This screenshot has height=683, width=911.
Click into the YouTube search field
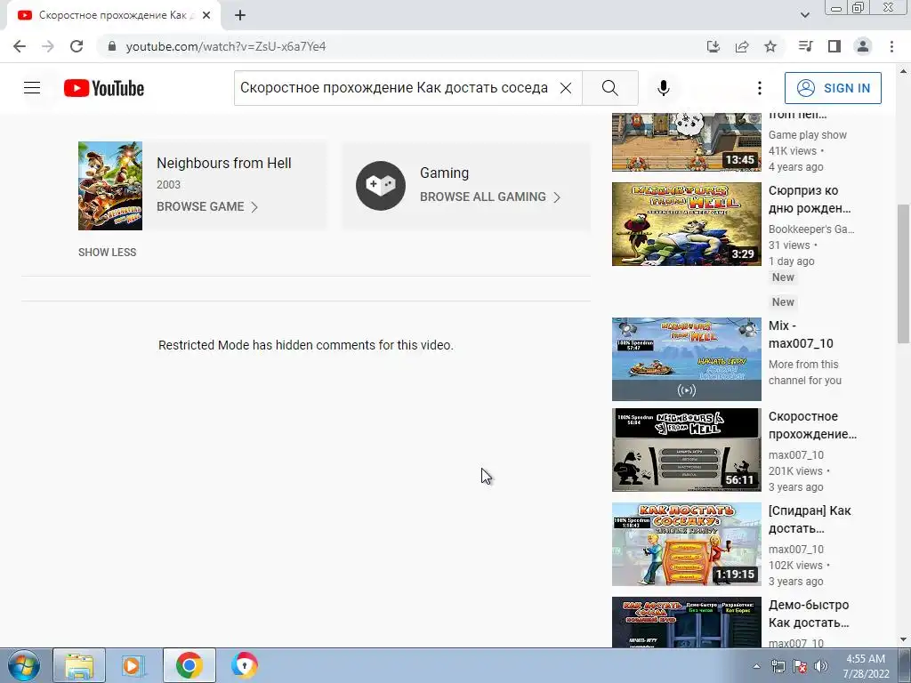(x=394, y=88)
